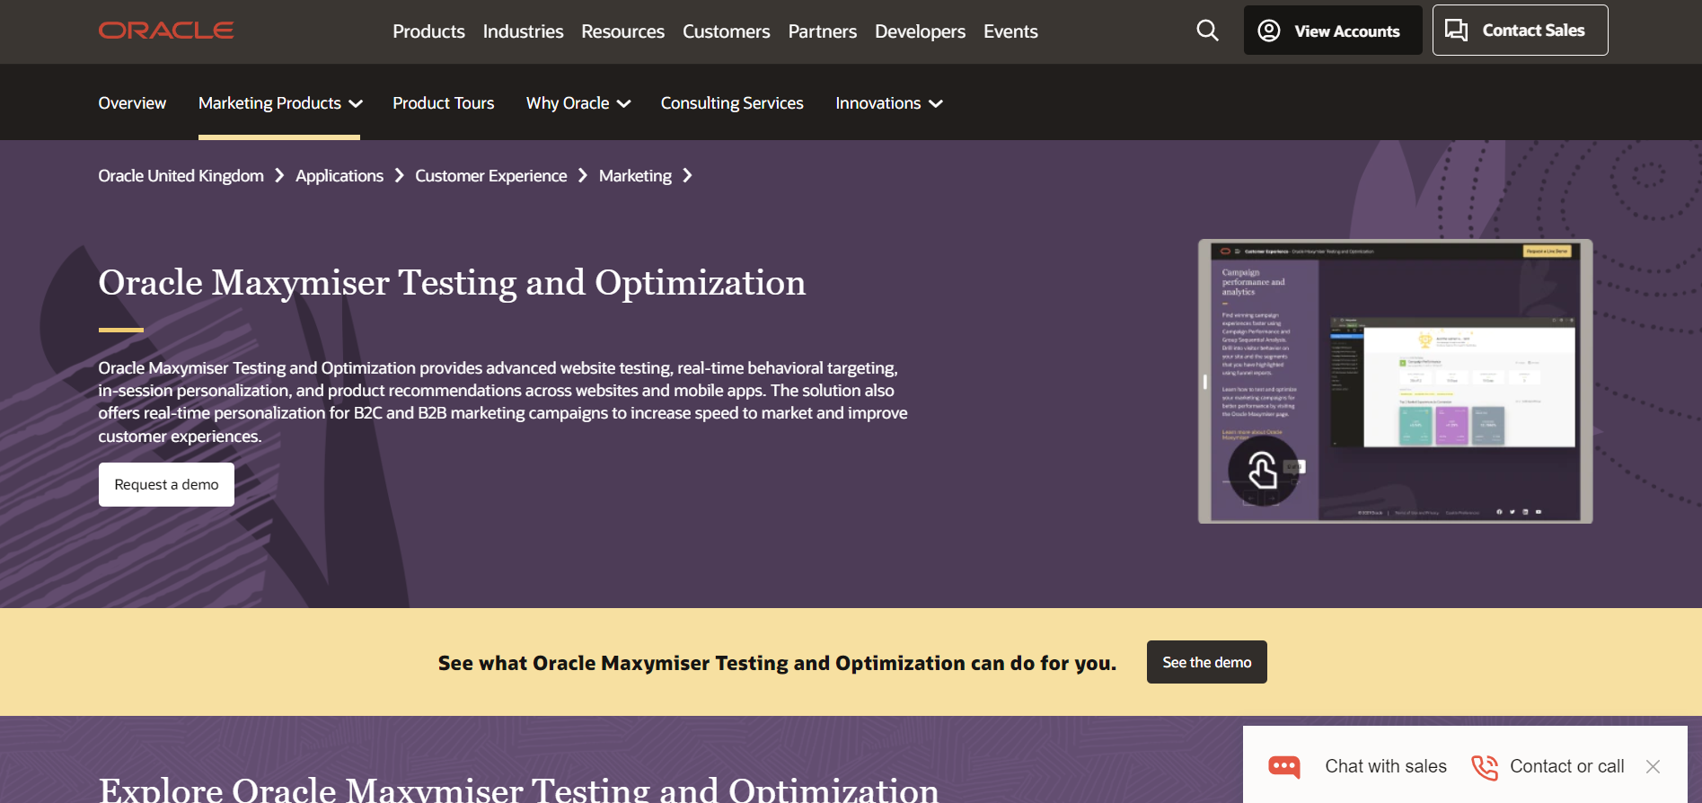Open the product tour preview thumbnail
Screen dimensions: 1702x803
(x=1395, y=381)
